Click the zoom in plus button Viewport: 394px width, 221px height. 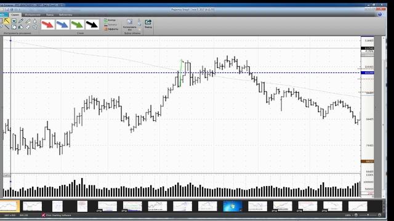coord(379,215)
